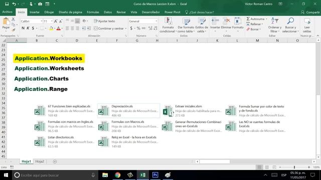The image size is (321, 180).
Task: Enable Ajustar texto wrap text
Action: [105, 21]
